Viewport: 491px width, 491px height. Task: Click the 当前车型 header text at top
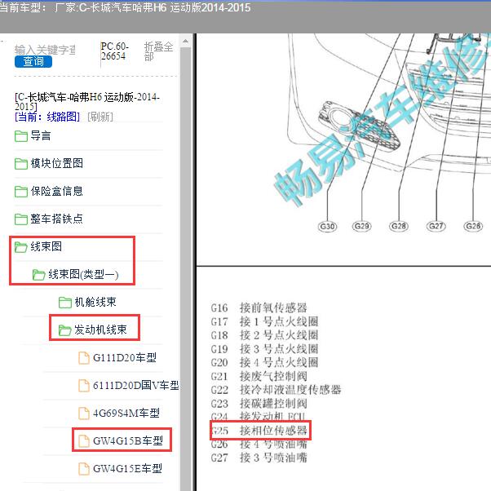click(125, 7)
